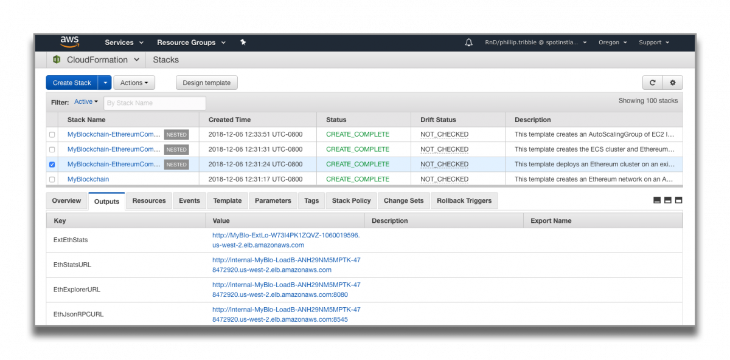Switch to the Resources tab
Screen dimensions: 730x360
[x=149, y=201]
